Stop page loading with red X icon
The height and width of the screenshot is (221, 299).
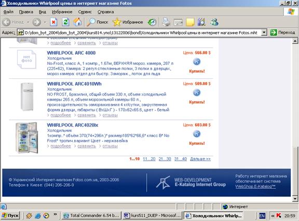53,22
